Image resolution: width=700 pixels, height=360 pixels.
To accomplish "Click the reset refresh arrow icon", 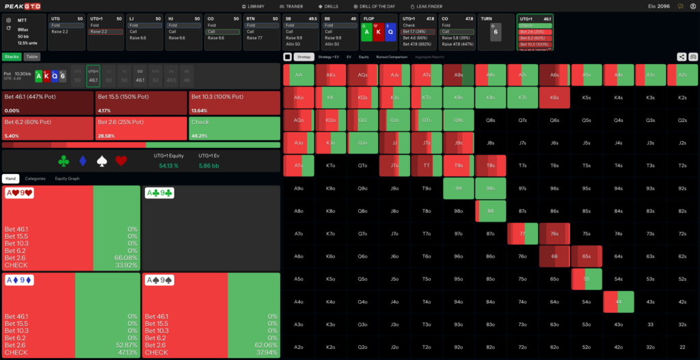I will 8,28.
